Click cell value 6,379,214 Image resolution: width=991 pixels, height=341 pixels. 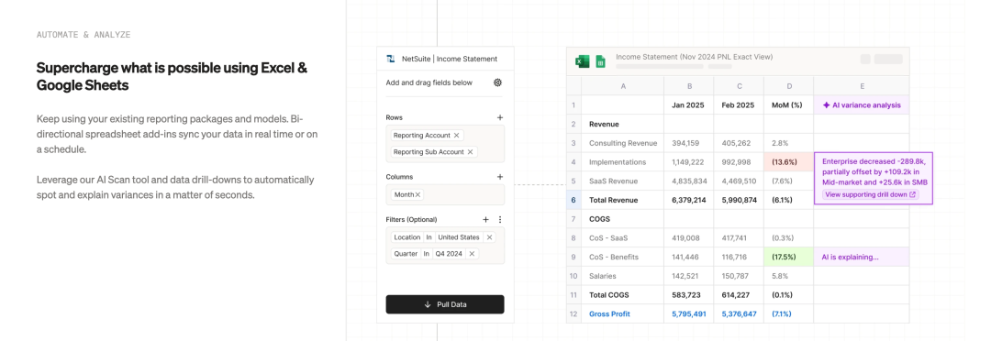tap(689, 200)
